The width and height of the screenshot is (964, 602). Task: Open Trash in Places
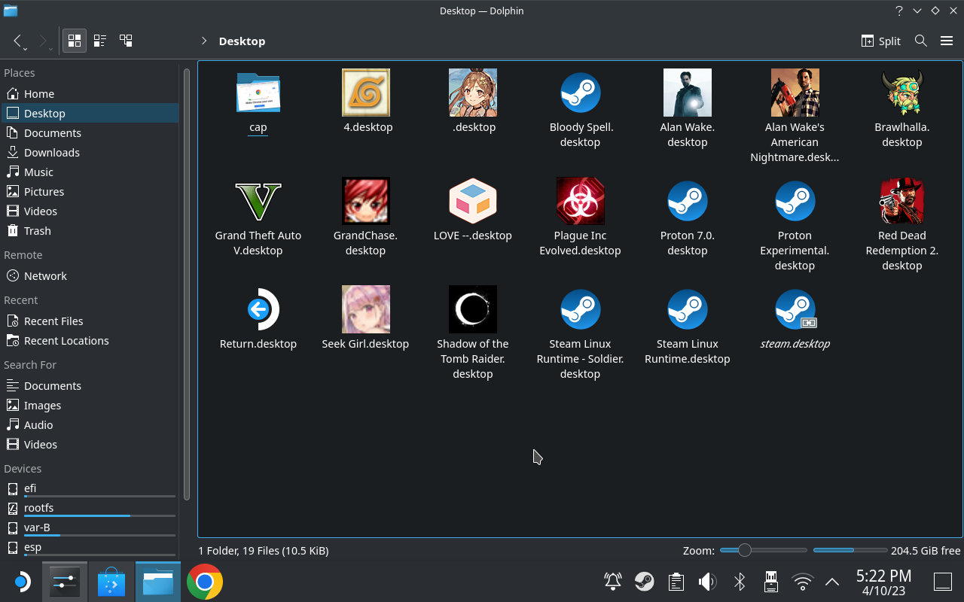pos(90,231)
